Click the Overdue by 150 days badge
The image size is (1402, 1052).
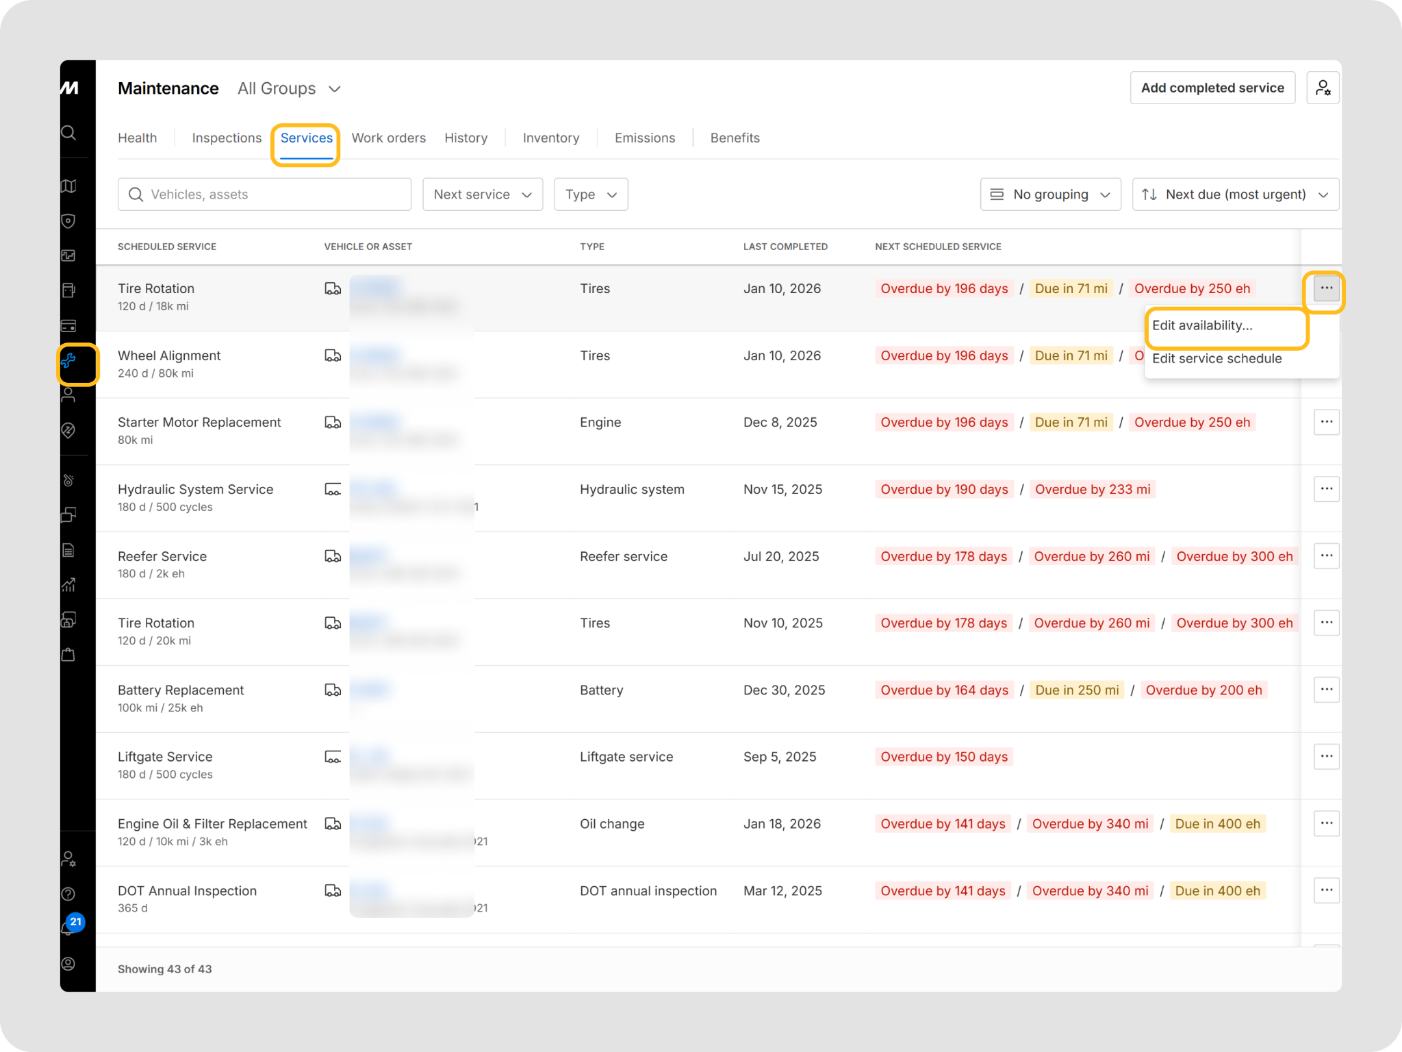(944, 757)
